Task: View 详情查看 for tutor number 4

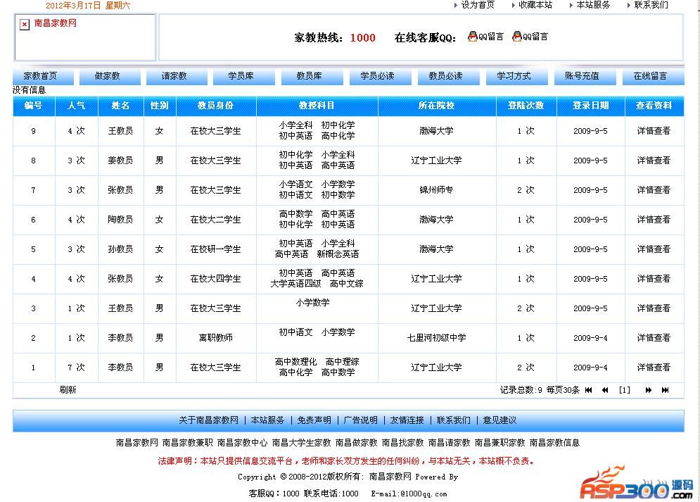Action: point(654,279)
